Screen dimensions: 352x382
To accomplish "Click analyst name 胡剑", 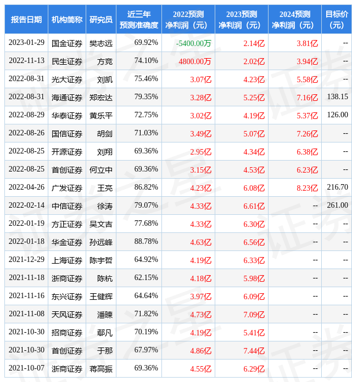I will 105,134.
